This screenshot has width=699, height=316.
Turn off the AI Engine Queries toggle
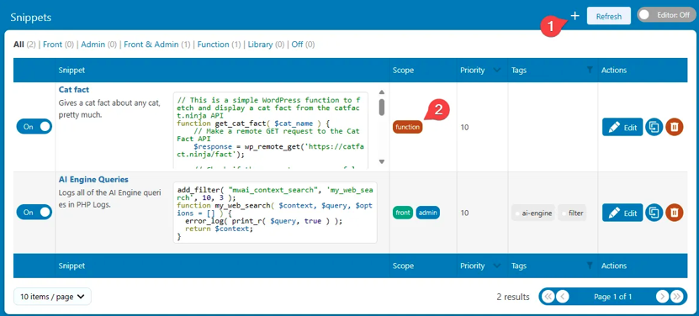(x=34, y=213)
